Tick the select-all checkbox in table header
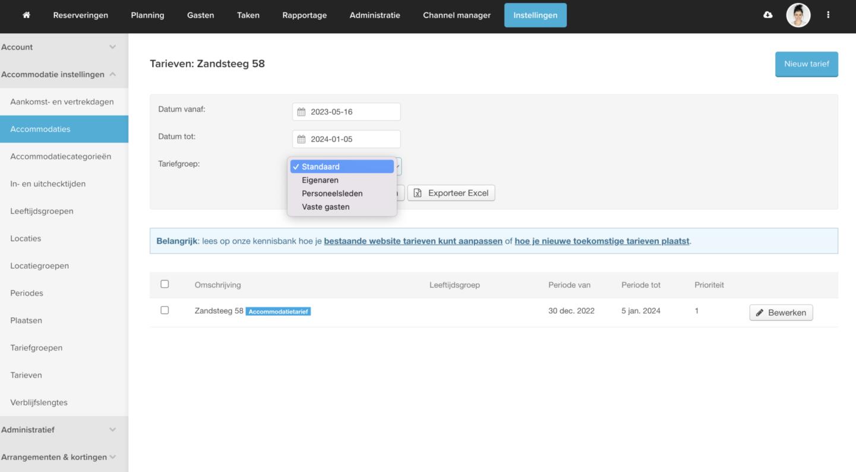This screenshot has height=472, width=856. [x=165, y=285]
